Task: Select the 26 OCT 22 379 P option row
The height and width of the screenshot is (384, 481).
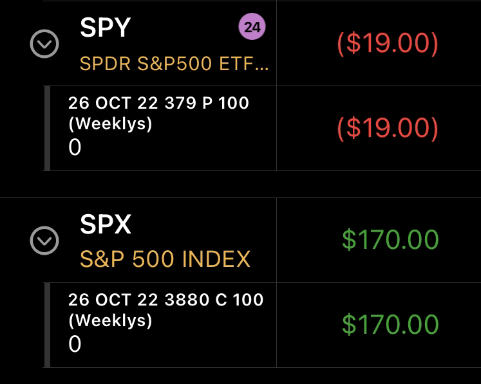Action: pyautogui.click(x=163, y=129)
